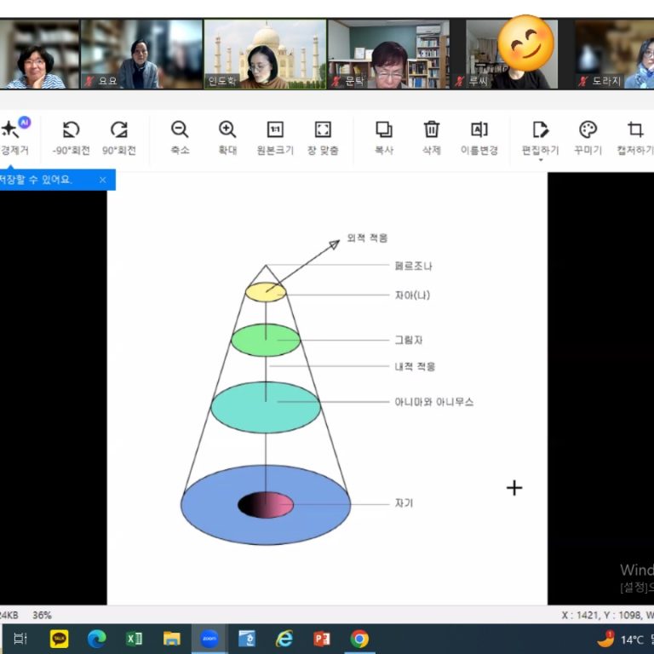
Task: Close the blue tooltip notification
Action: pos(102,180)
